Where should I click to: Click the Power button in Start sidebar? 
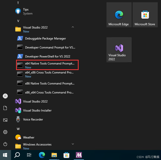(x=5, y=144)
